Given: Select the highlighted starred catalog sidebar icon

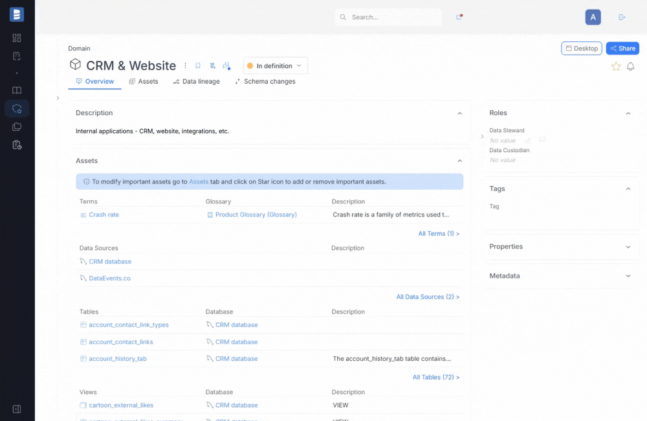Looking at the screenshot, I should (x=17, y=109).
